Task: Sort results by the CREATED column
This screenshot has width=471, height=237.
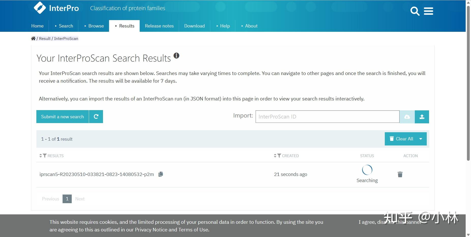Action: coord(275,156)
